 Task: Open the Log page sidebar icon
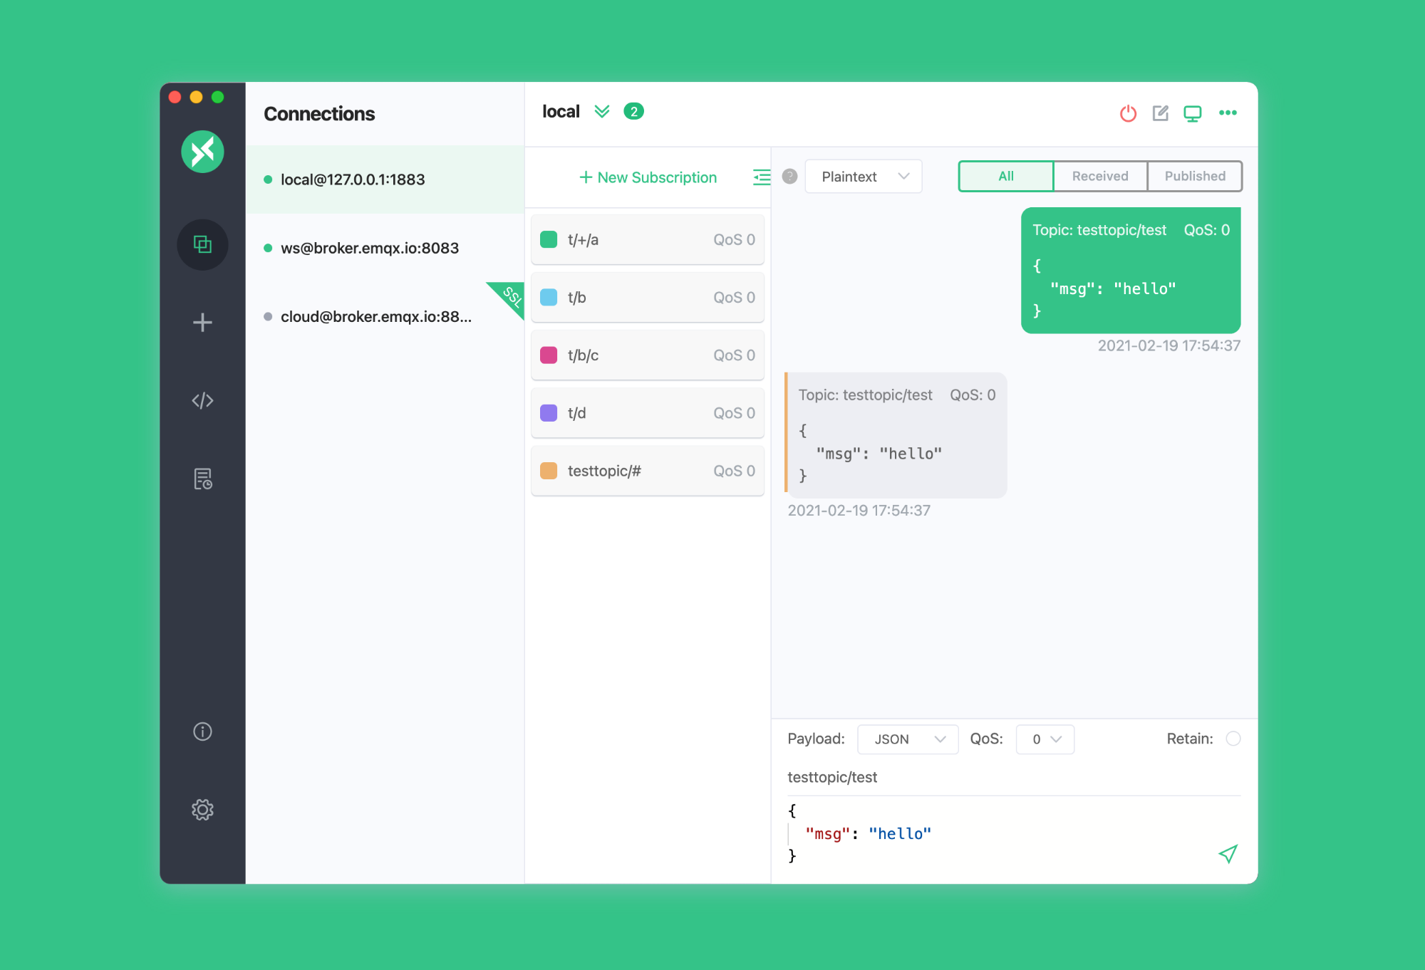point(202,479)
